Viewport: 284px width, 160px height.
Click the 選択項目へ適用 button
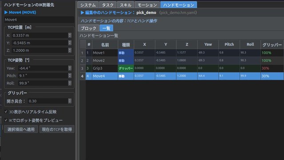point(21,129)
